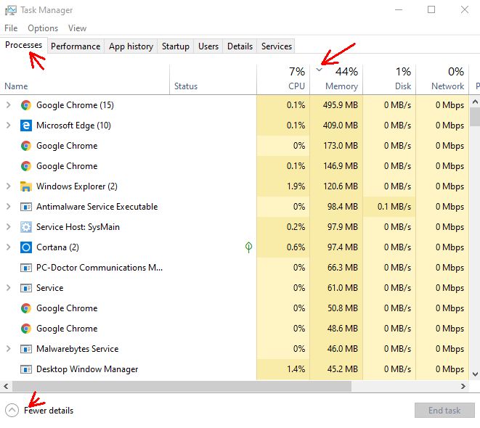Click the Antimalware Service Executable icon
The height and width of the screenshot is (428, 480).
click(x=26, y=207)
